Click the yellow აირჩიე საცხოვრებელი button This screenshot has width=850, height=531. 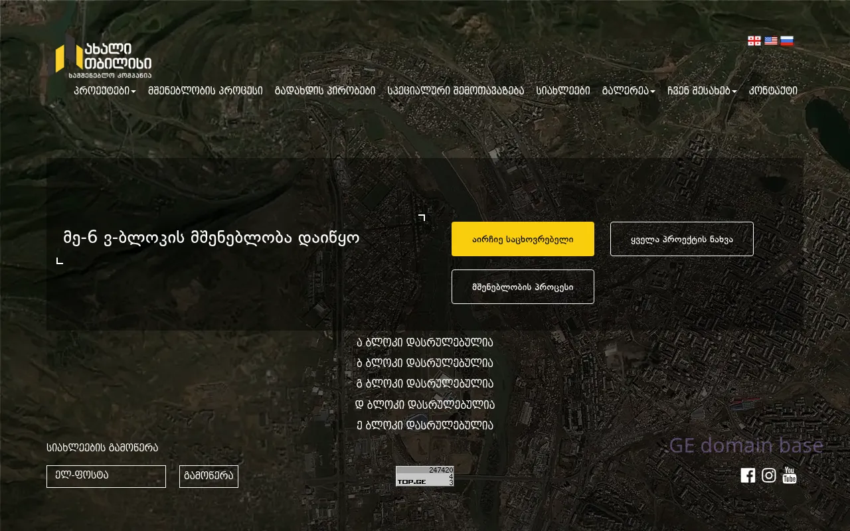point(523,239)
